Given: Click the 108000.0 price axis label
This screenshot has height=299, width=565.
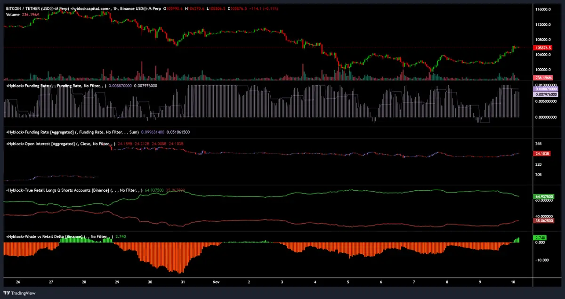Looking at the screenshot, I should click(543, 40).
